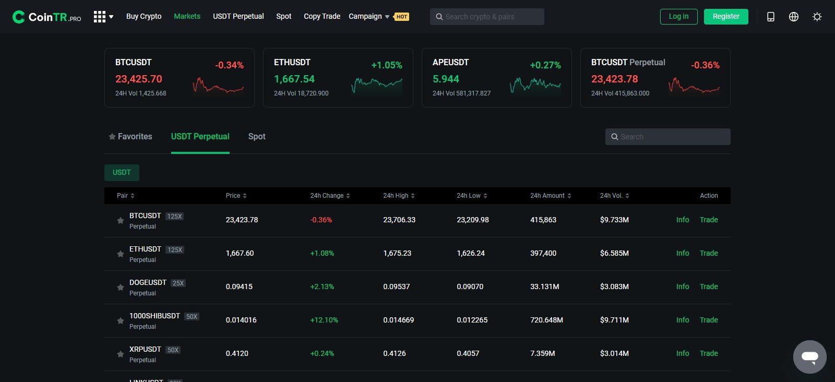
Task: Favorite the XRPUSDT pair star
Action: pos(121,354)
